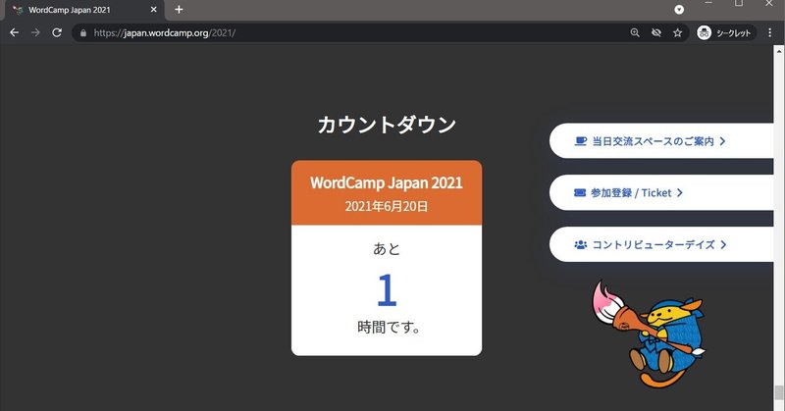Click the ticket icon beside 参加登録
785x411 pixels.
(580, 192)
